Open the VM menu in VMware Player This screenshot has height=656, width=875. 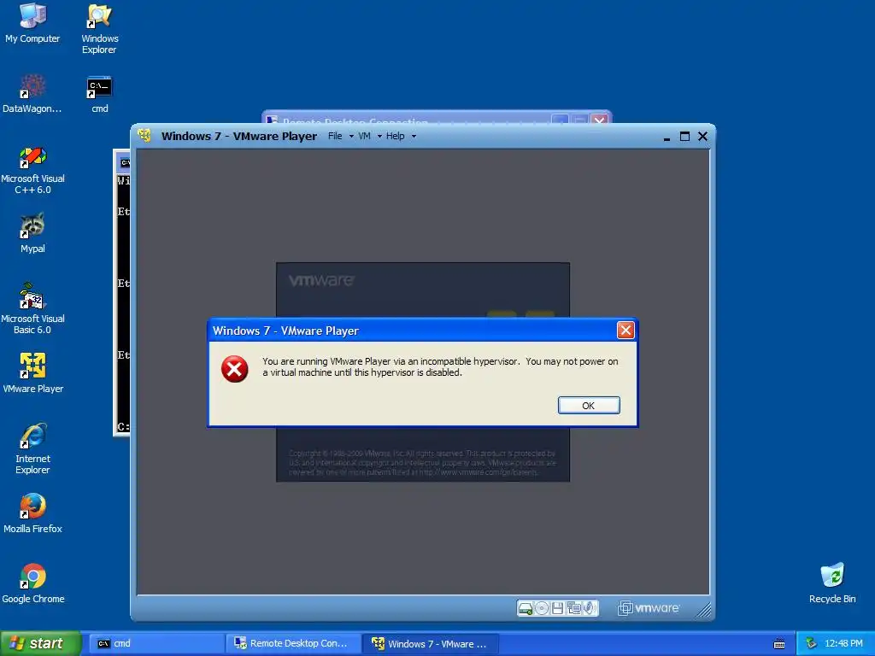[x=364, y=136]
